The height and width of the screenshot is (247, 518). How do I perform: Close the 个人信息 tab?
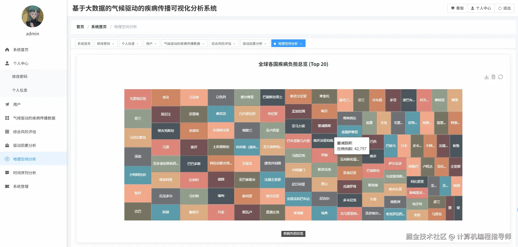click(x=137, y=44)
